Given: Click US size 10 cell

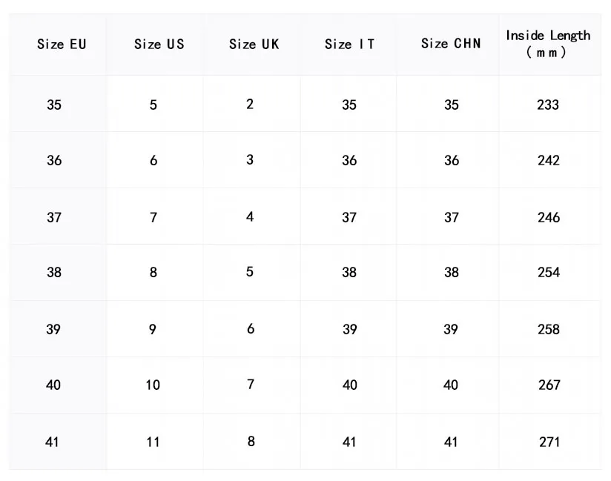Looking at the screenshot, I should [153, 385].
